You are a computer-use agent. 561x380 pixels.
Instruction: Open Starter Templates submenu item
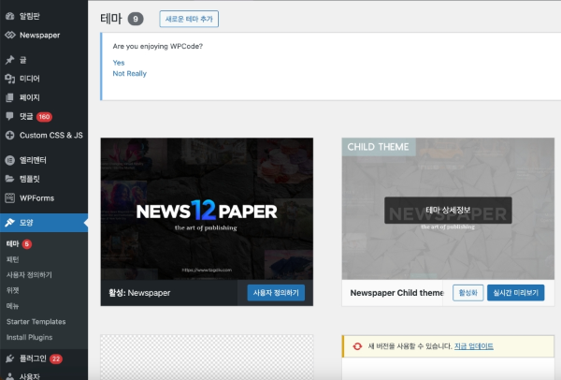36,322
